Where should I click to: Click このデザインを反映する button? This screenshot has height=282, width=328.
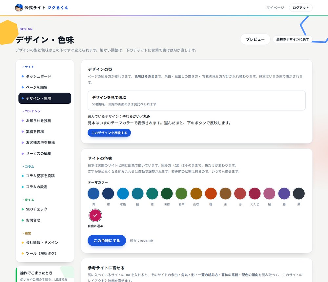click(x=109, y=133)
